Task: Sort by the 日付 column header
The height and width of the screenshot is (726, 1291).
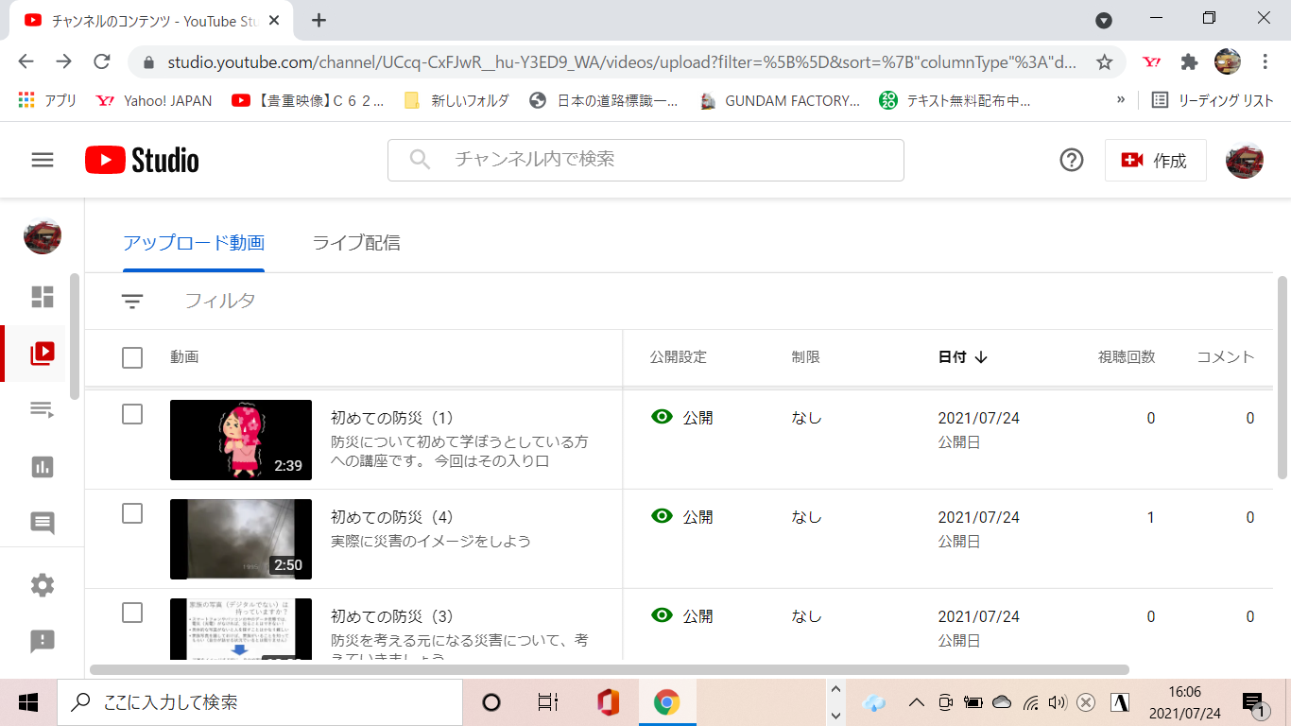Action: [962, 357]
